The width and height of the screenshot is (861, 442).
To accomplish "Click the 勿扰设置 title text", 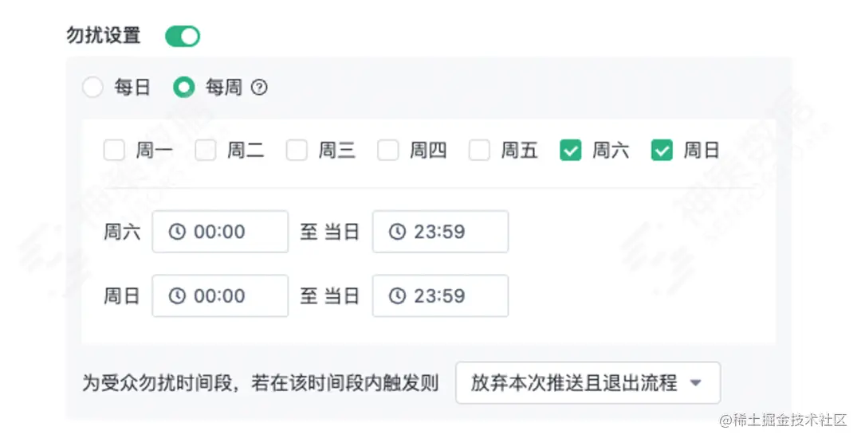I will 103,36.
